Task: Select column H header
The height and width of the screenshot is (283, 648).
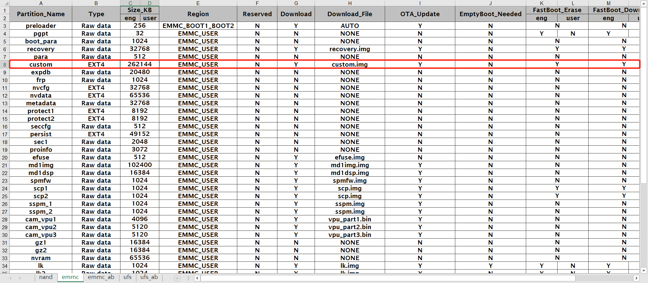Action: [350, 3]
